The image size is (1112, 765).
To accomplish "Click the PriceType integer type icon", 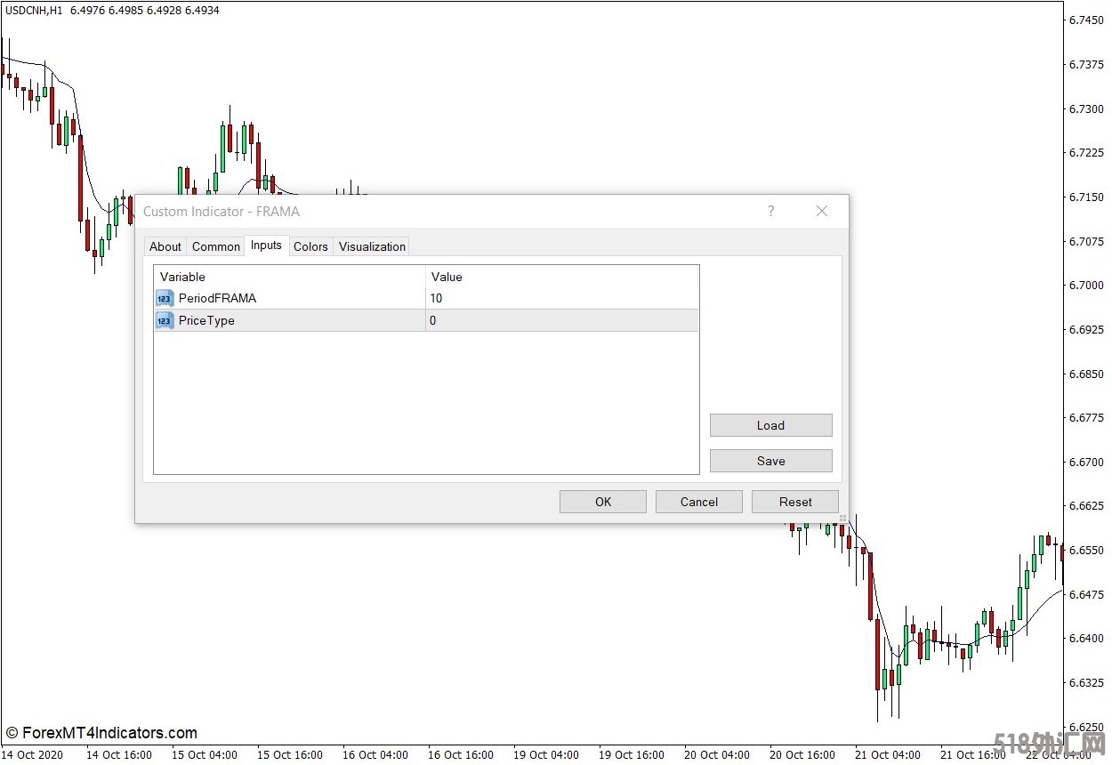I will (x=165, y=321).
